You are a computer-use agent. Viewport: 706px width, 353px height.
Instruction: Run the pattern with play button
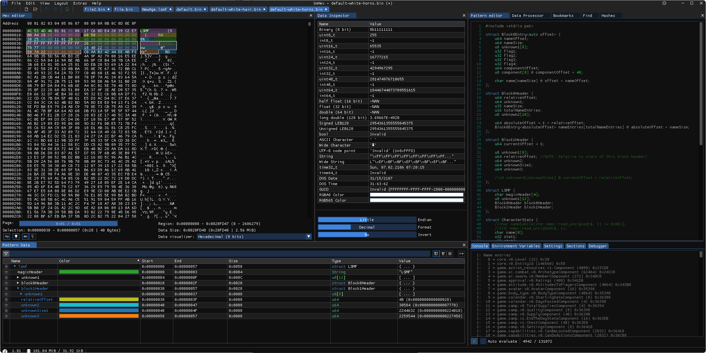pos(474,341)
